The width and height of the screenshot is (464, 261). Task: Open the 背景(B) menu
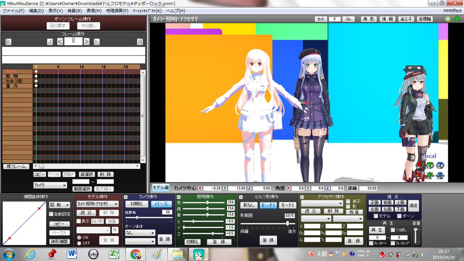click(x=75, y=11)
